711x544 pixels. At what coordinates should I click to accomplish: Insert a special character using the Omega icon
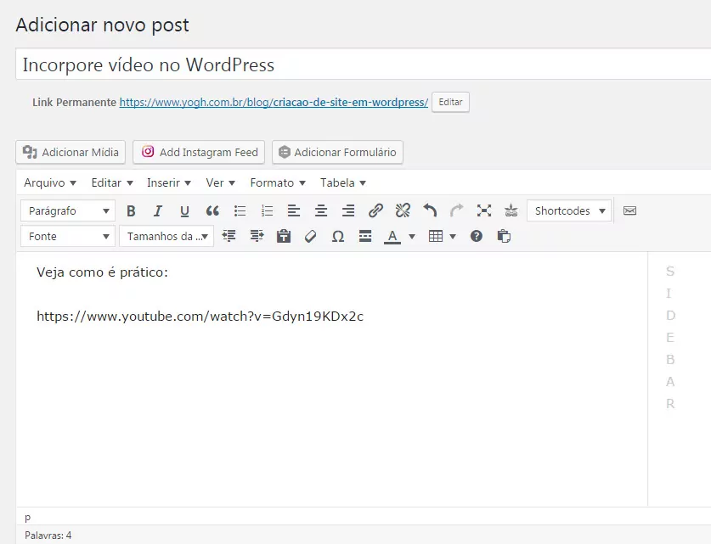tap(337, 237)
